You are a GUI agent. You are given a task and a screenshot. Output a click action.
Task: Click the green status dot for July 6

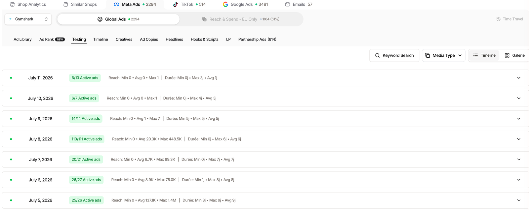pyautogui.click(x=11, y=180)
